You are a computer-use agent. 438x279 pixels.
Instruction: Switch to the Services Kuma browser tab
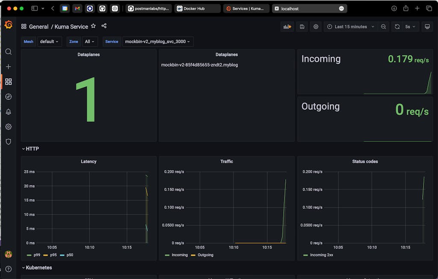coord(246,9)
